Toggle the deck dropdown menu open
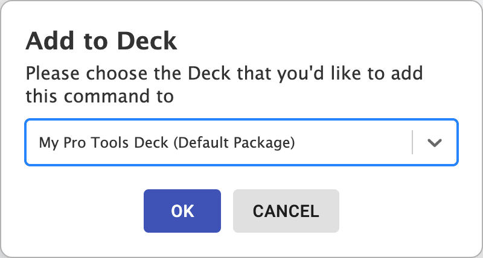This screenshot has width=483, height=258. coord(434,142)
